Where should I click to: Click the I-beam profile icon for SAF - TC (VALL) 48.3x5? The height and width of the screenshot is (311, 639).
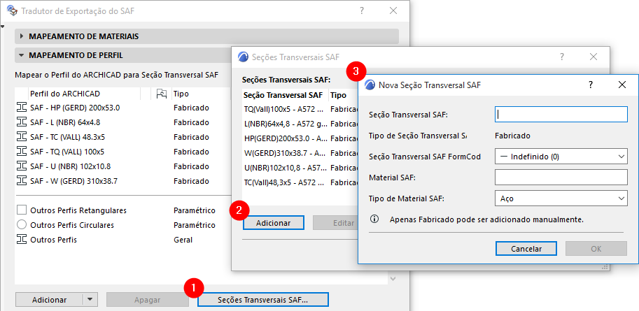[21, 137]
